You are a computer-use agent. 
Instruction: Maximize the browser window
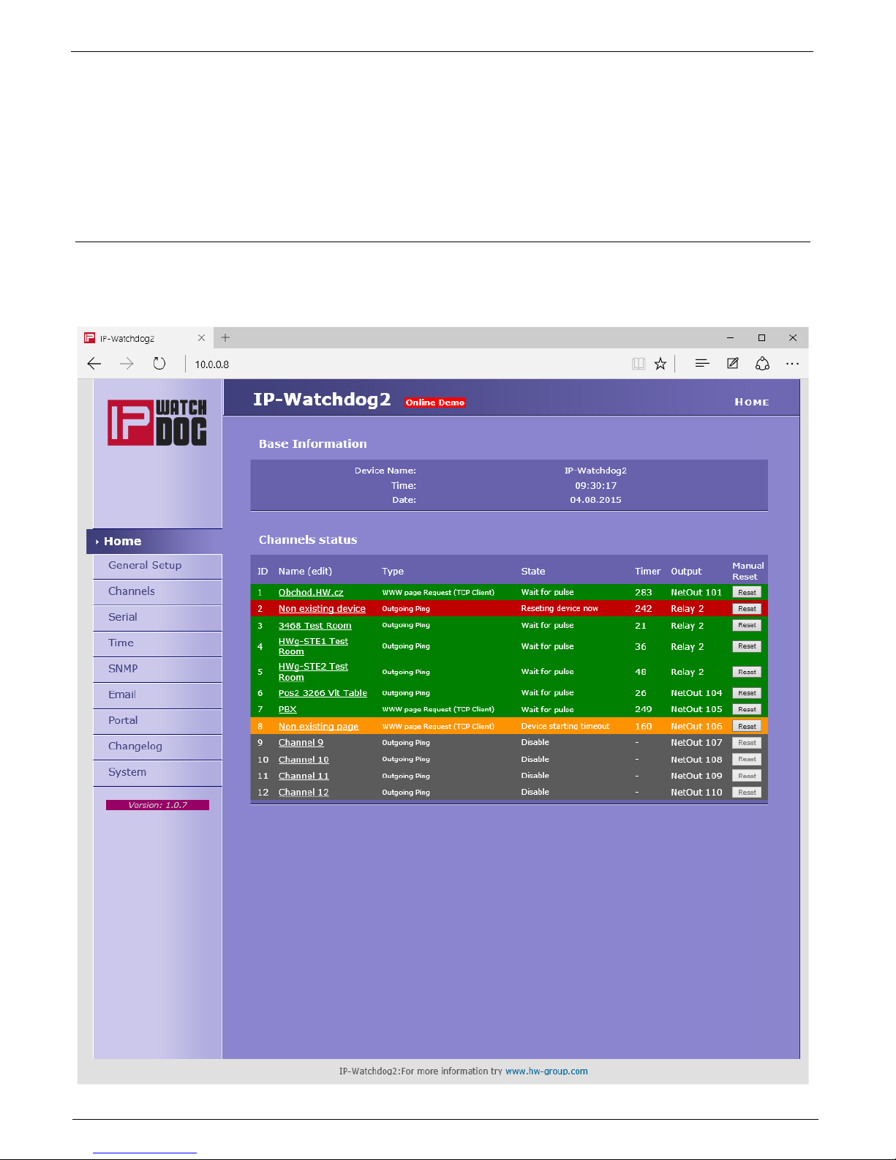tap(761, 338)
